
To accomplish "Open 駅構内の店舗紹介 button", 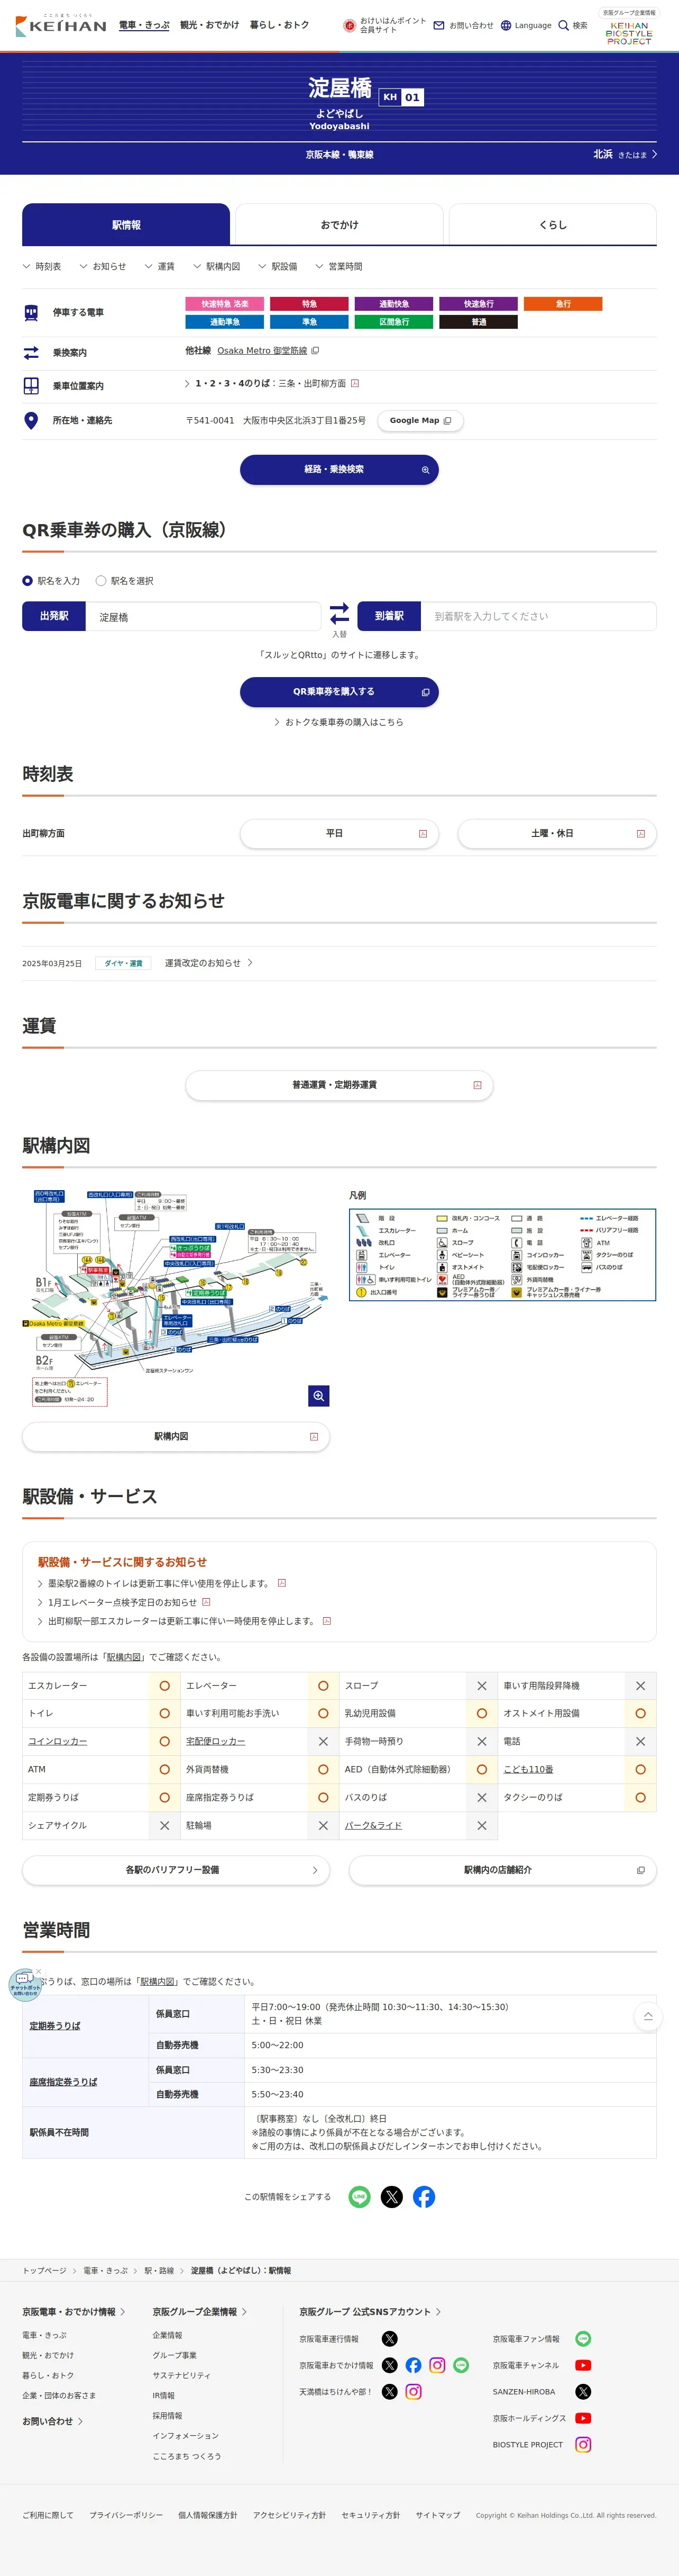I will coord(502,1869).
